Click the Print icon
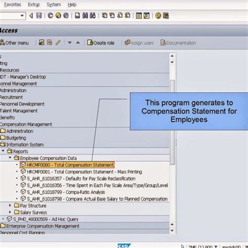The image size is (248, 248). (77, 16)
